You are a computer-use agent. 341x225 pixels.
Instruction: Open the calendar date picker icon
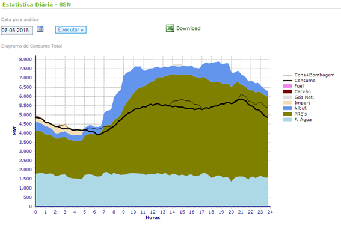point(40,29)
